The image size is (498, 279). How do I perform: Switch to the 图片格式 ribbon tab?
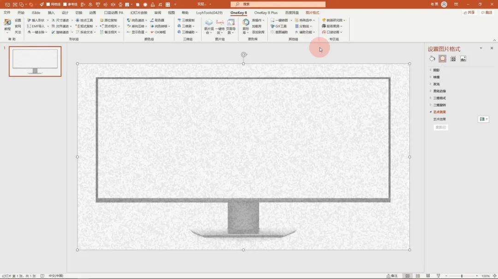[x=312, y=13]
